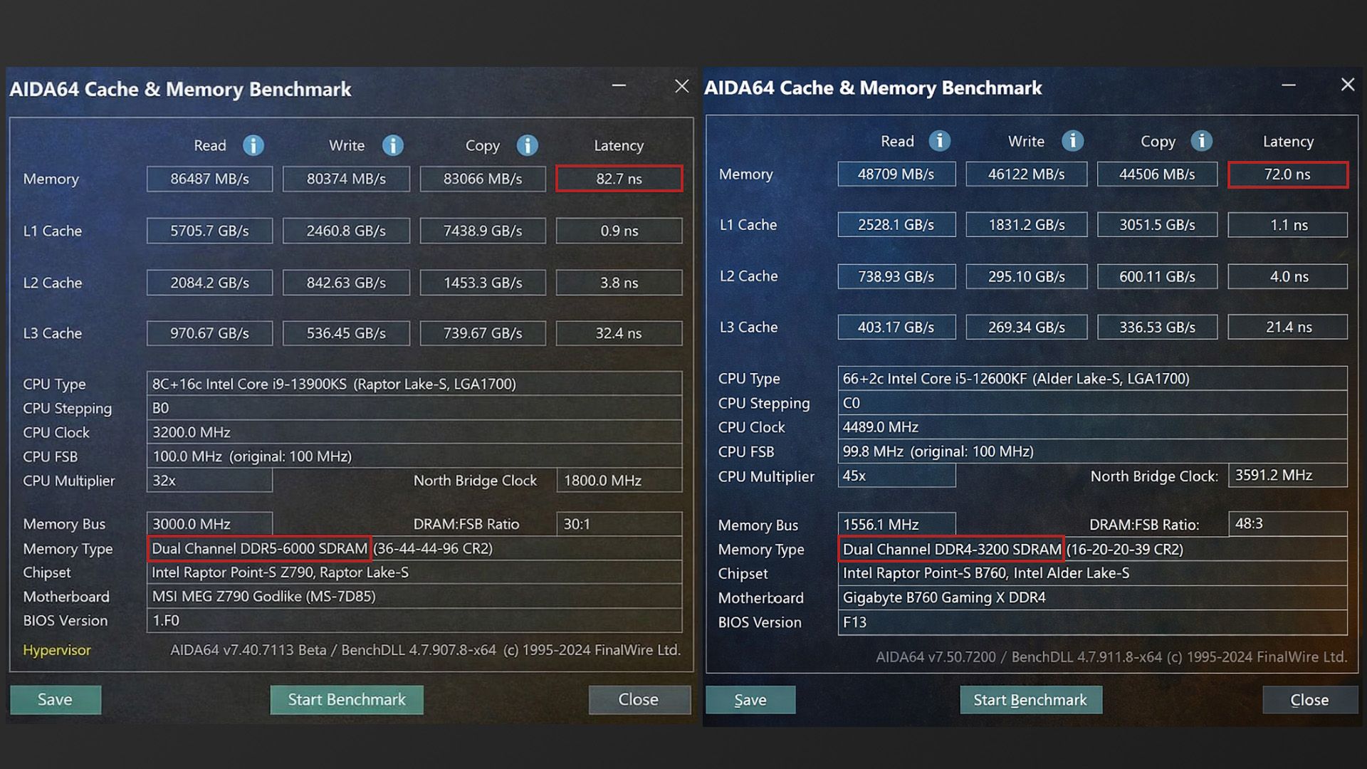The image size is (1367, 769).
Task: Click Save in the right window
Action: (x=750, y=699)
